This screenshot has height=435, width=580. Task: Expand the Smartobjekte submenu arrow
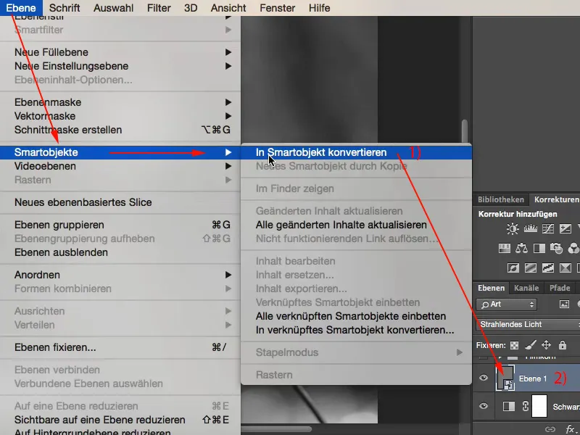[228, 152]
